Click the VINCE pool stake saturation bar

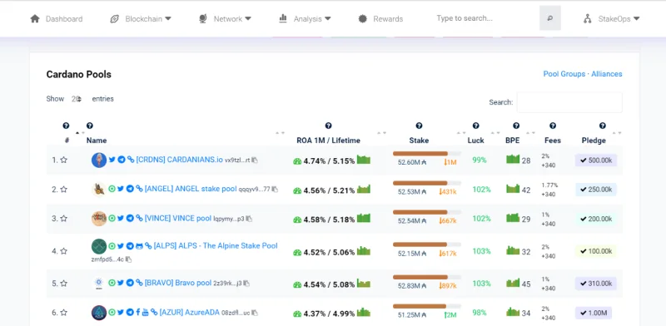tap(427, 212)
